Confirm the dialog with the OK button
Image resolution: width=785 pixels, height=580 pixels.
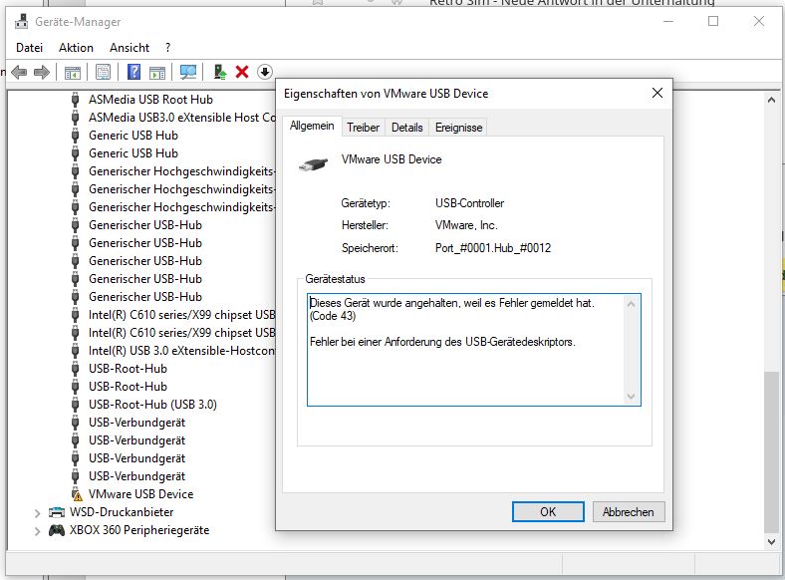pyautogui.click(x=548, y=512)
